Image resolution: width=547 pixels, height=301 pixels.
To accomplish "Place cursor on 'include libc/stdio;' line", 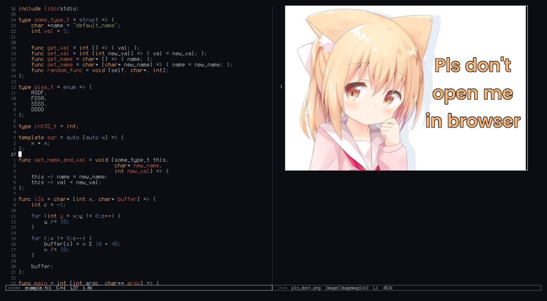I will tap(49, 9).
